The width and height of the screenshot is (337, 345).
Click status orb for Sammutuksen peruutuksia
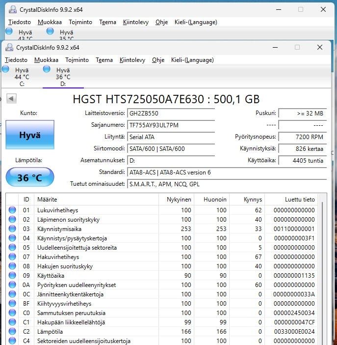[12, 313]
